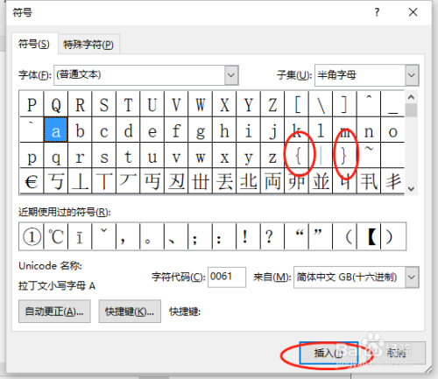The width and height of the screenshot is (438, 379).
Task: Pick recent colon : symbol
Action: click(x=224, y=236)
